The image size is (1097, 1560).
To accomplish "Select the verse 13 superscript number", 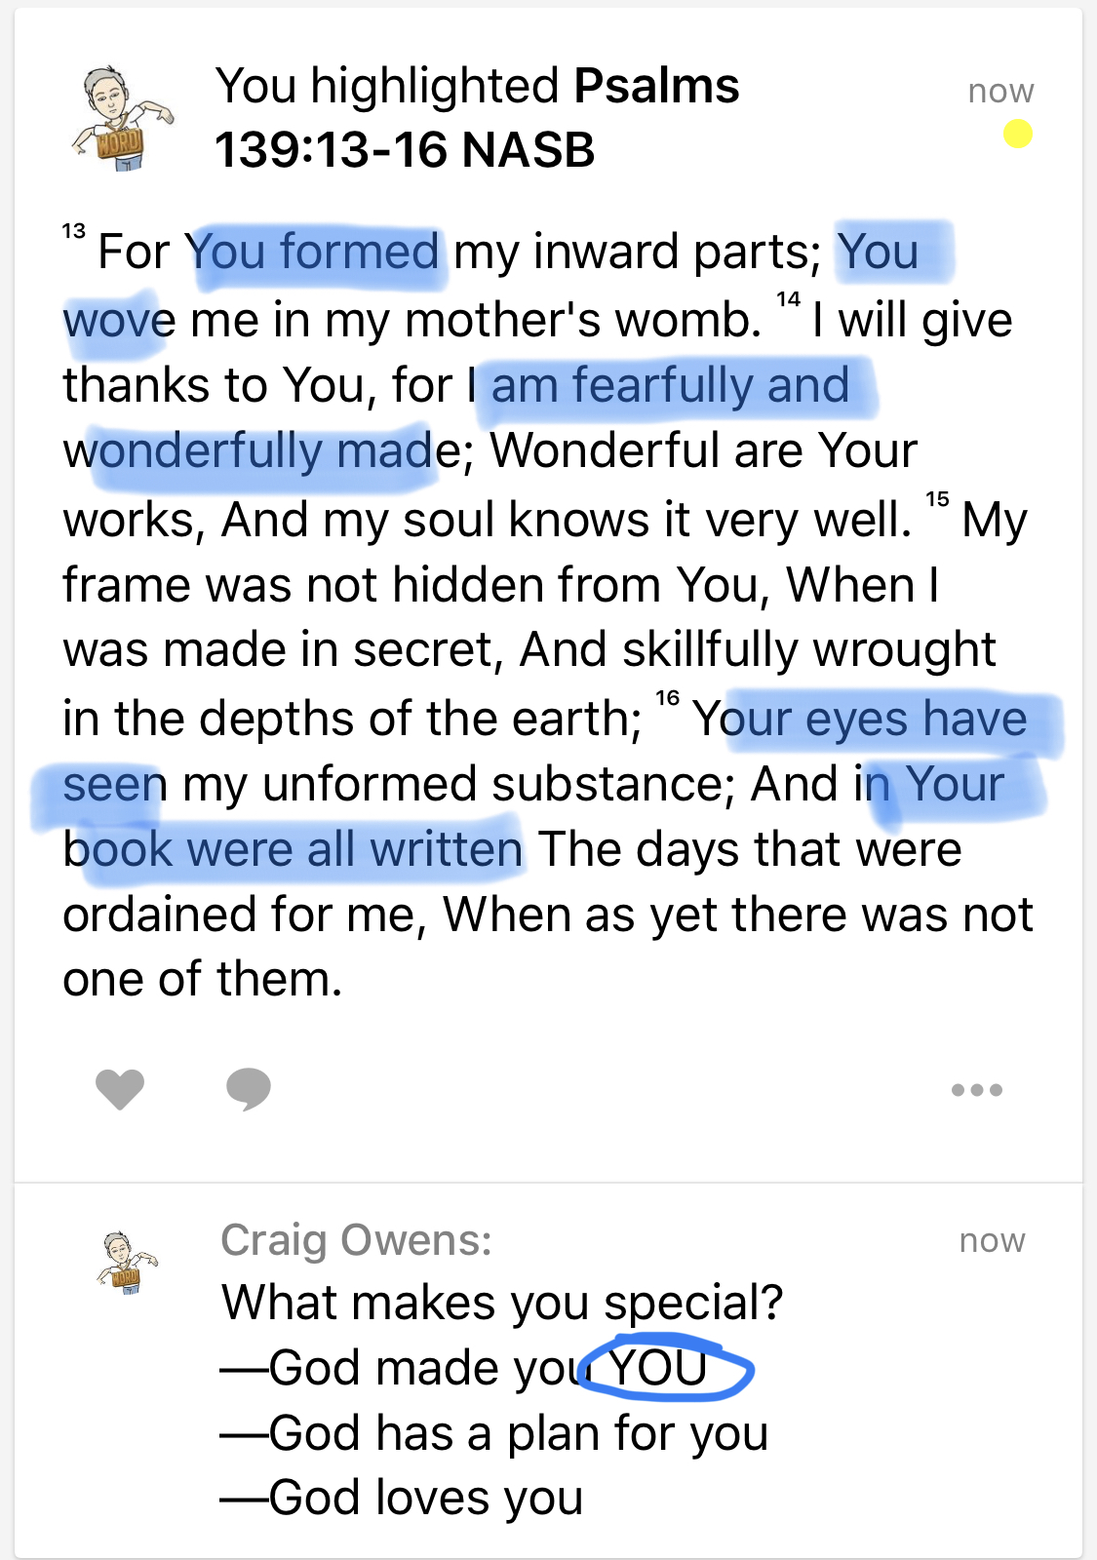I will click(x=74, y=232).
